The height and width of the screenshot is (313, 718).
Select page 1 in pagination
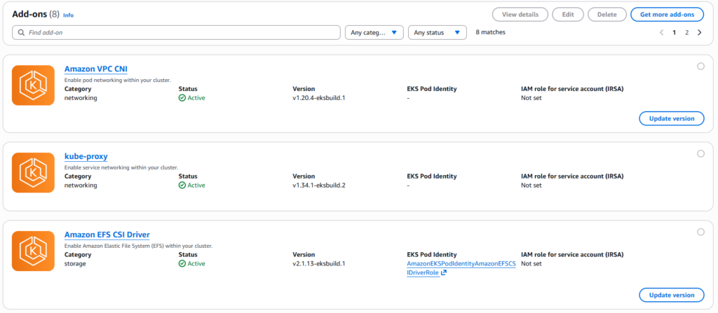pos(675,32)
